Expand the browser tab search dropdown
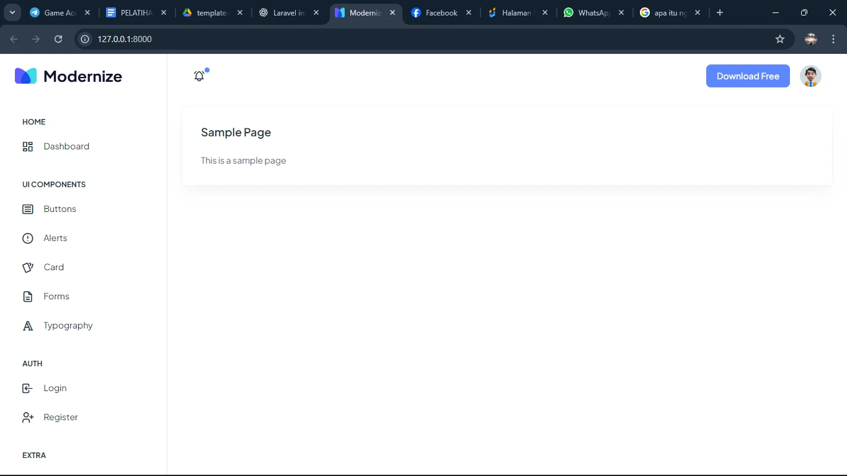Screen dimensions: 847x476 tap(12, 12)
